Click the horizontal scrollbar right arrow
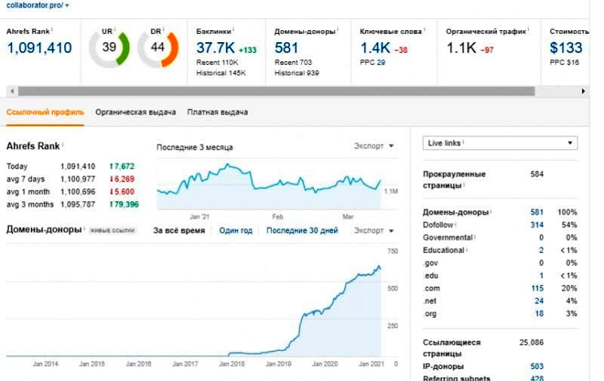 coord(583,91)
